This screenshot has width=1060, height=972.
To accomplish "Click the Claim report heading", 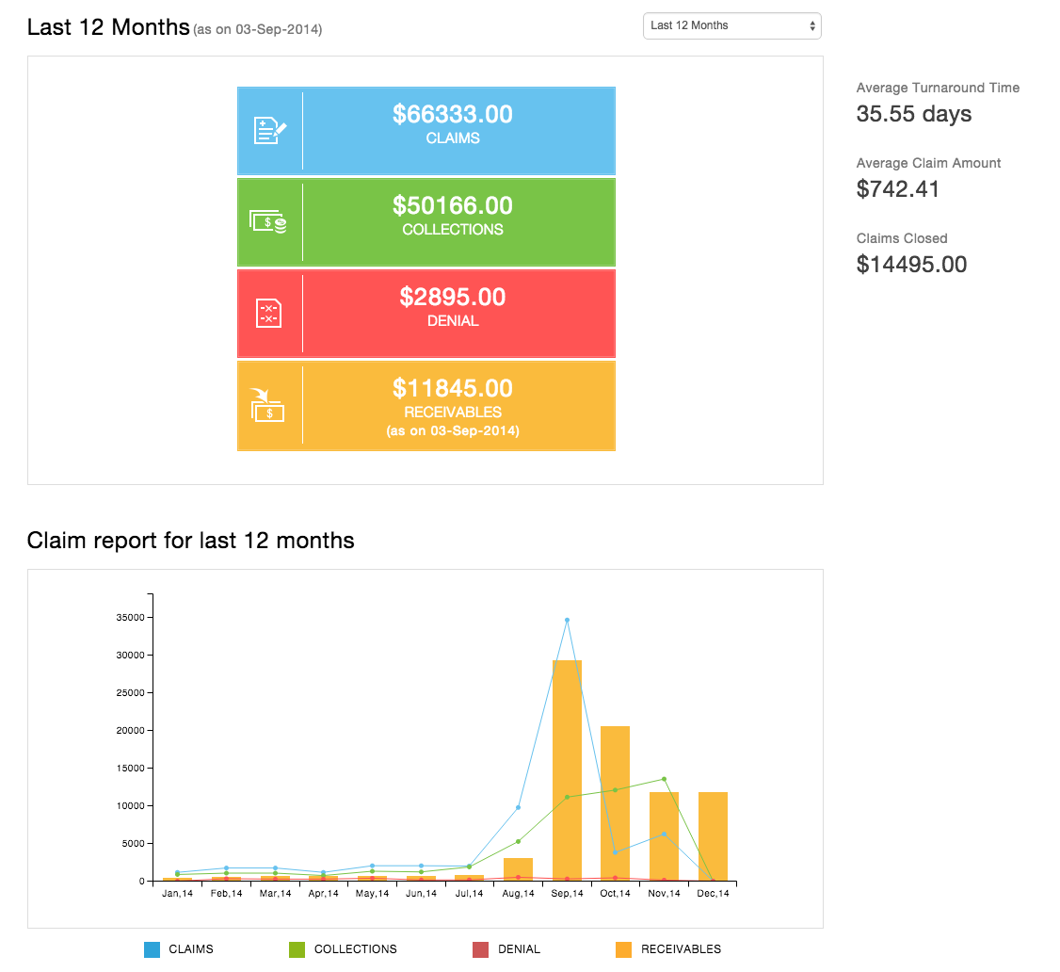I will (191, 540).
